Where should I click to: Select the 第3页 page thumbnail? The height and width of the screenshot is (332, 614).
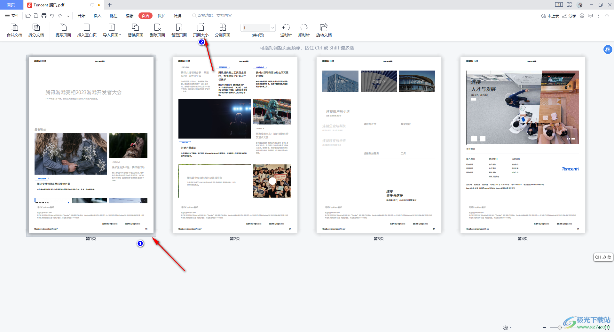[x=379, y=145]
